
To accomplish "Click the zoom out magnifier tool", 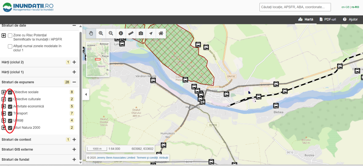I will pyautogui.click(x=111, y=33).
